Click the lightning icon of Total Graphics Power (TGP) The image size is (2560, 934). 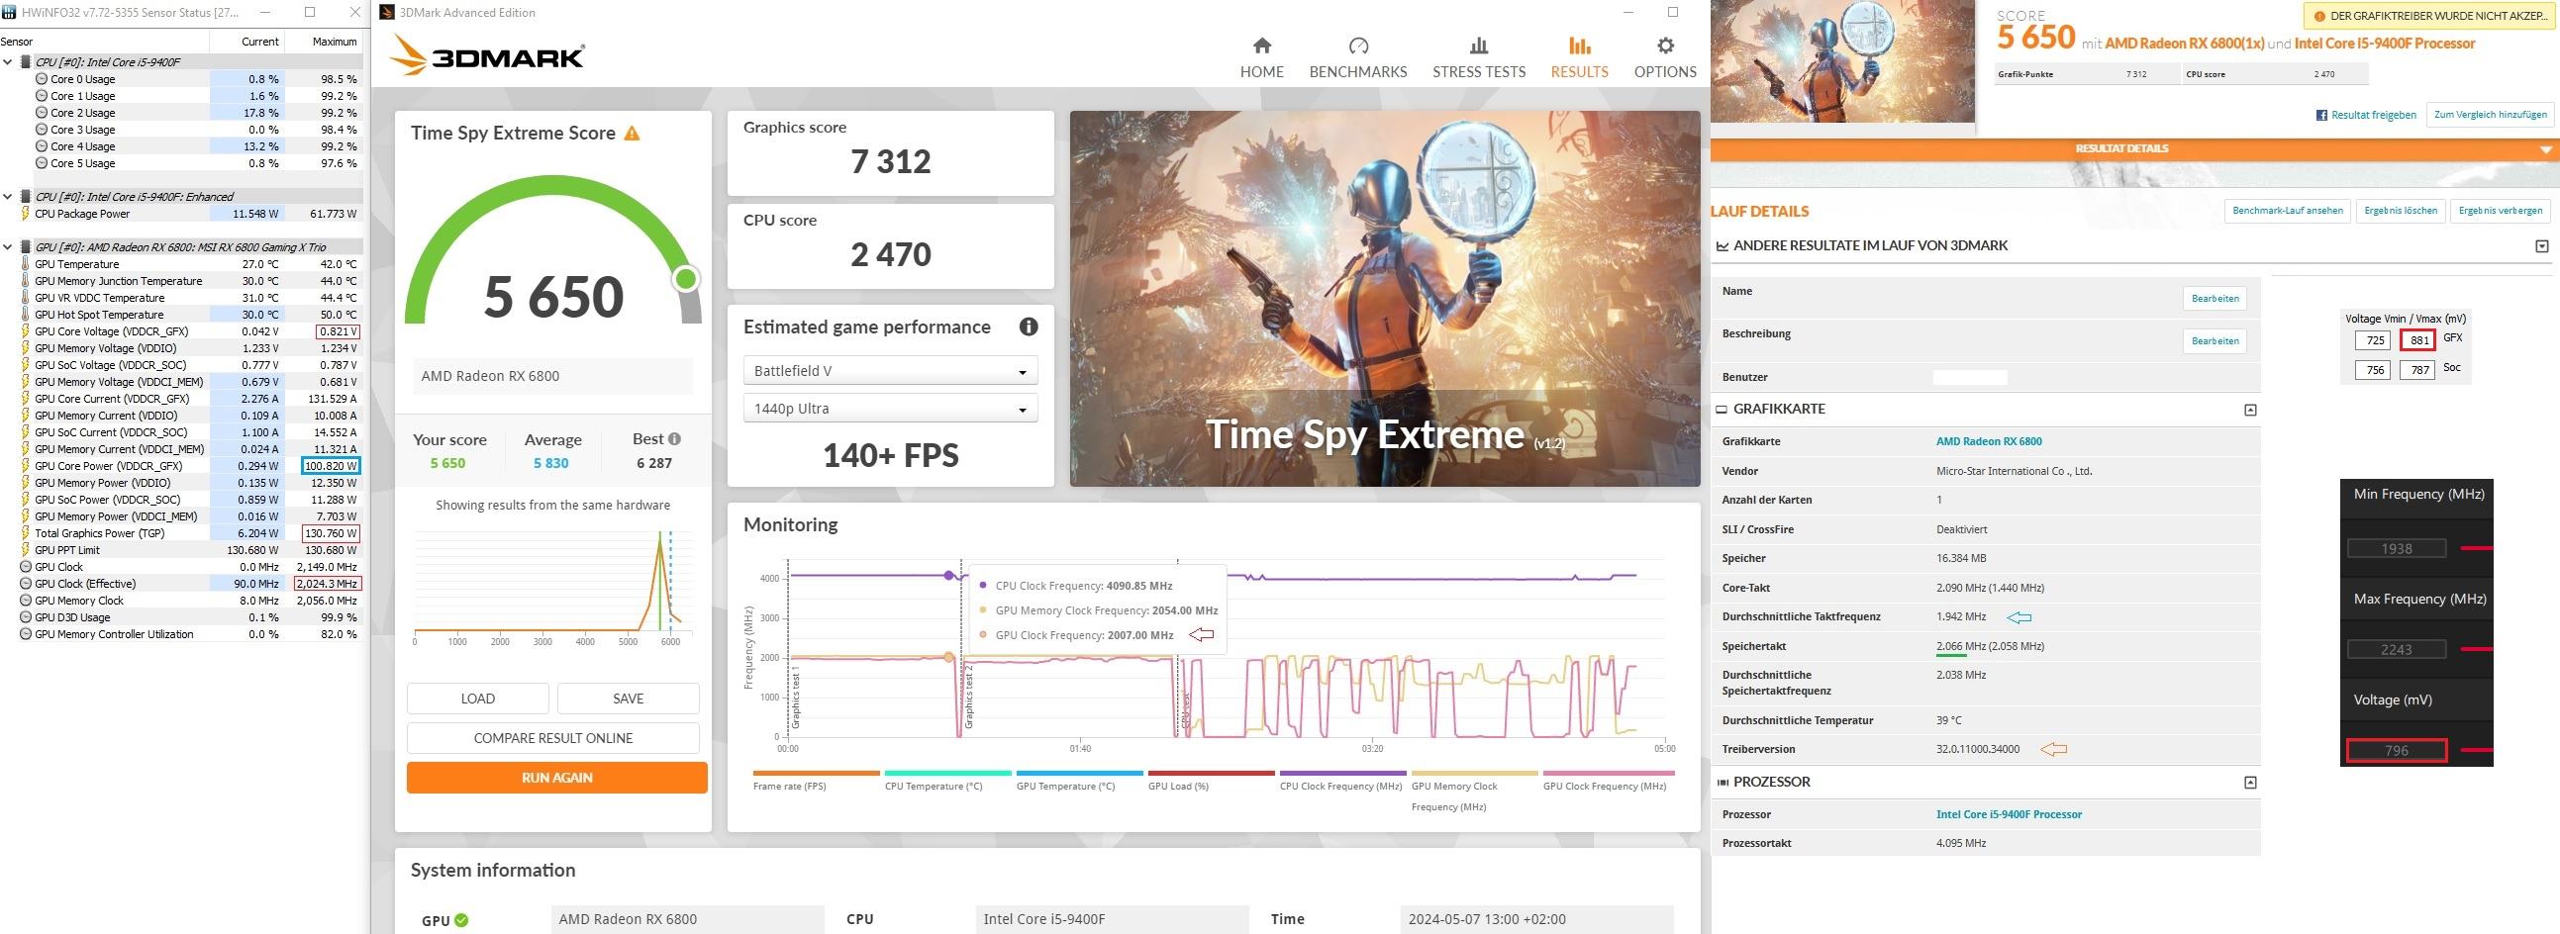(x=25, y=533)
